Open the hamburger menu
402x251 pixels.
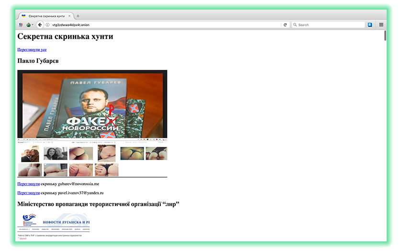[x=381, y=25]
